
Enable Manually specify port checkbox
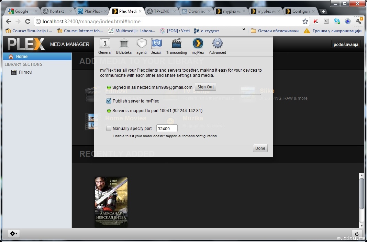[109, 128]
